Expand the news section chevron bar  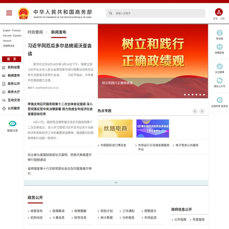tap(116, 183)
